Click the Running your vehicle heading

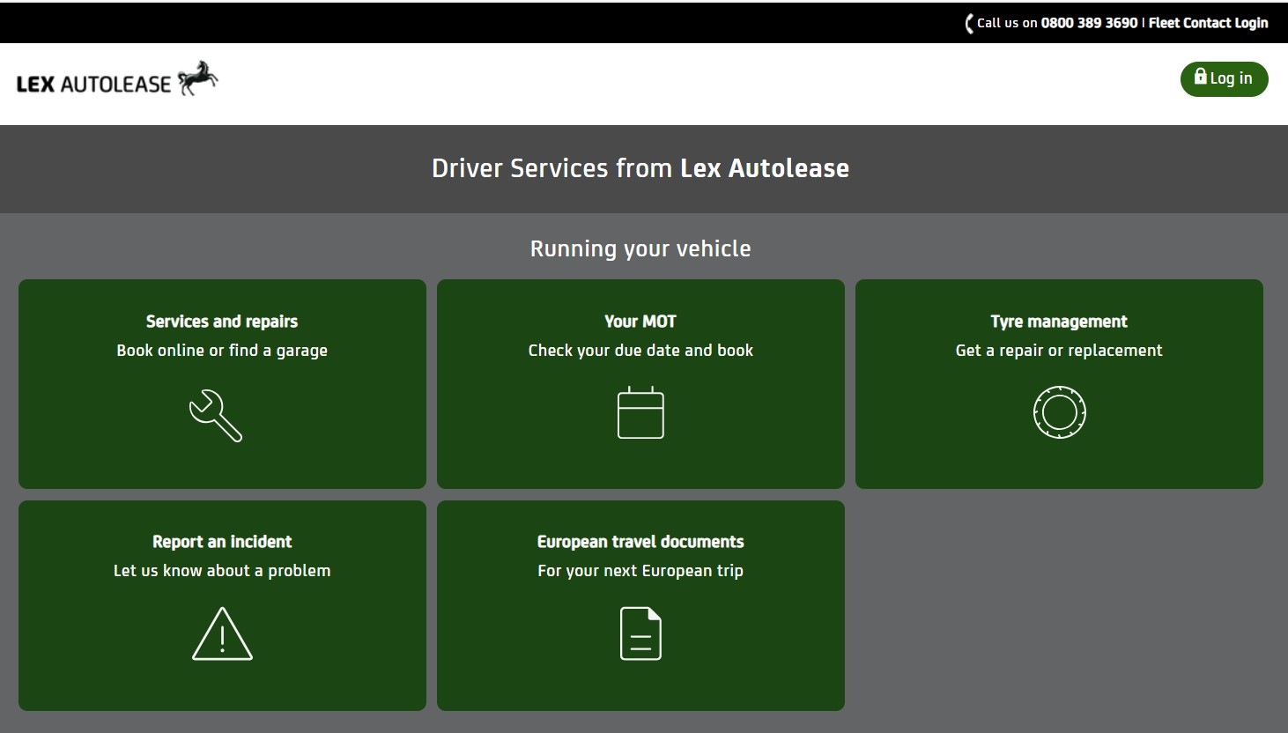click(x=640, y=248)
